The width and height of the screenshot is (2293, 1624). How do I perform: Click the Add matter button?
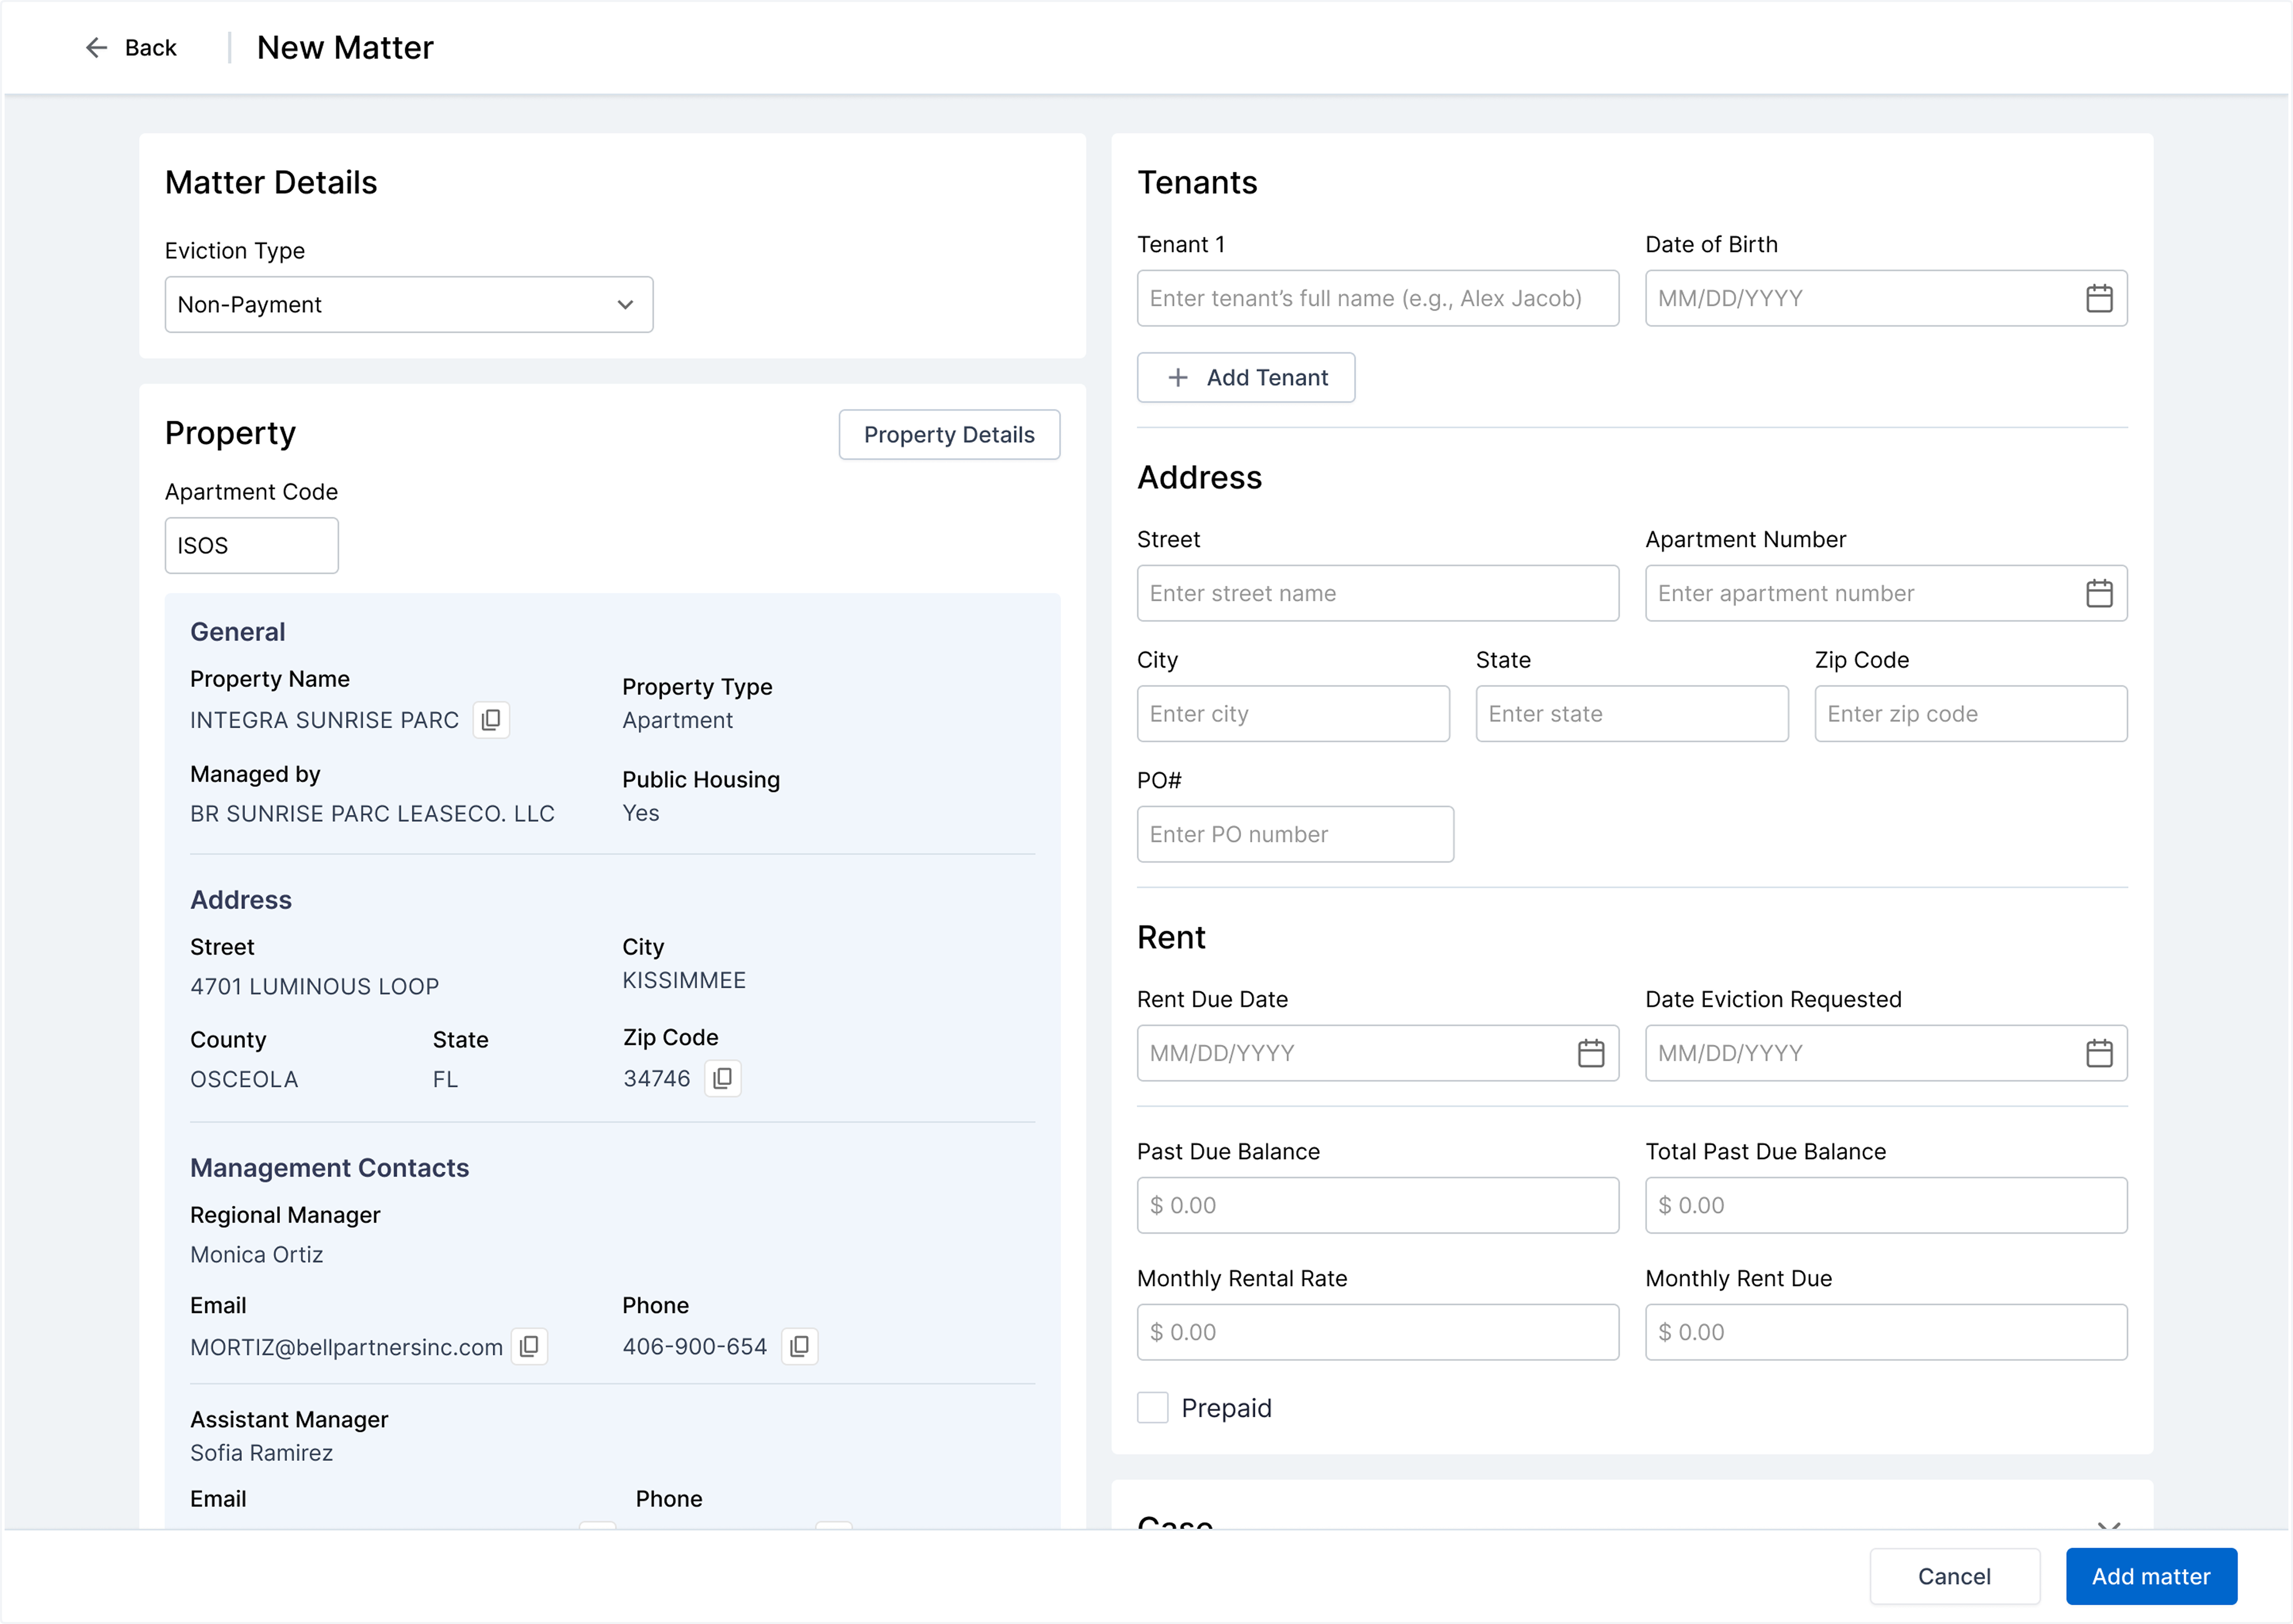pos(2151,1576)
